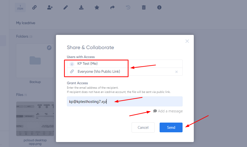This screenshot has width=247, height=147.
Task: Click the KP Test paw avatar icon
Action: 72,64
